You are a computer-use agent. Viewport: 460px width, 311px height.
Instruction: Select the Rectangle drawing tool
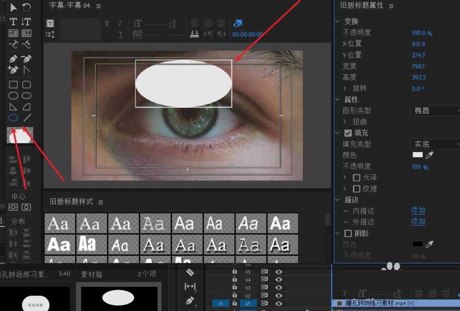[x=13, y=84]
